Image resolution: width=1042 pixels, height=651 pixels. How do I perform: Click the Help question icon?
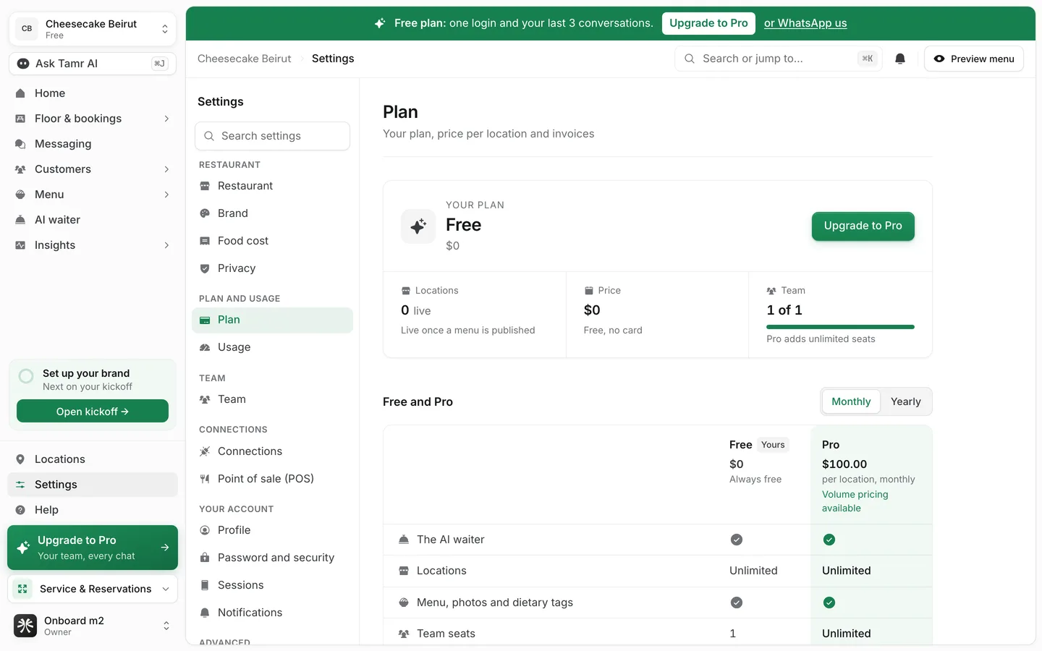tap(20, 510)
